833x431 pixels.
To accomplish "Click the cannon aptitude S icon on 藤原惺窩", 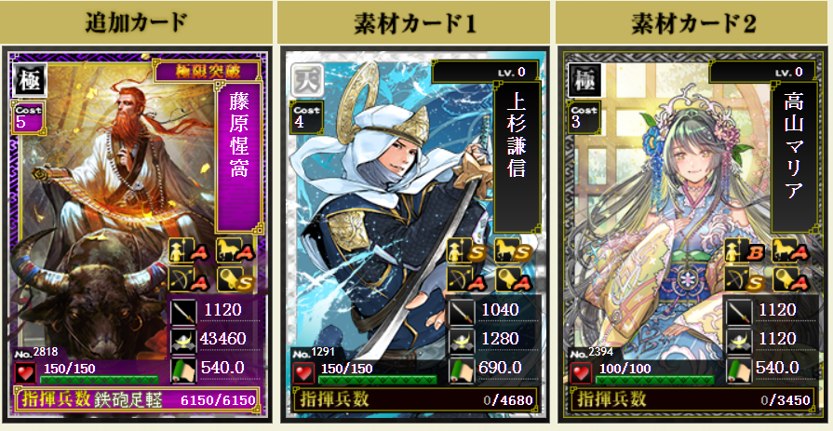I will pyautogui.click(x=235, y=279).
